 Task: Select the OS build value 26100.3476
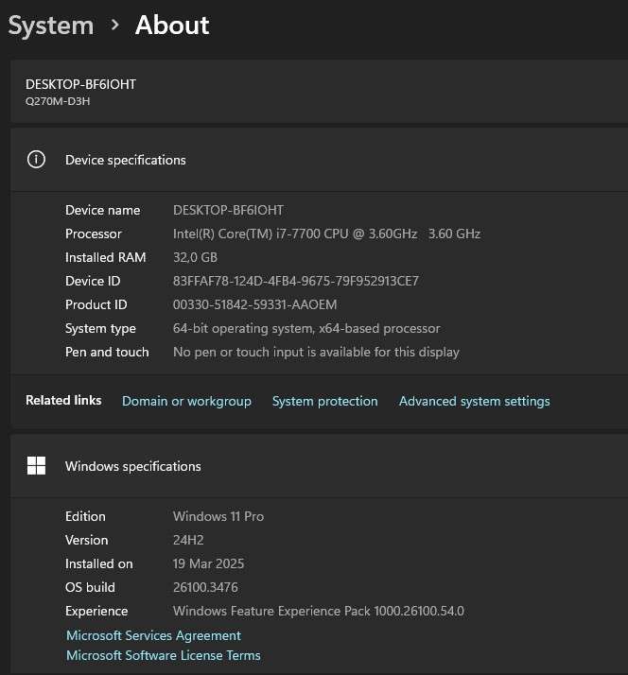pos(205,588)
